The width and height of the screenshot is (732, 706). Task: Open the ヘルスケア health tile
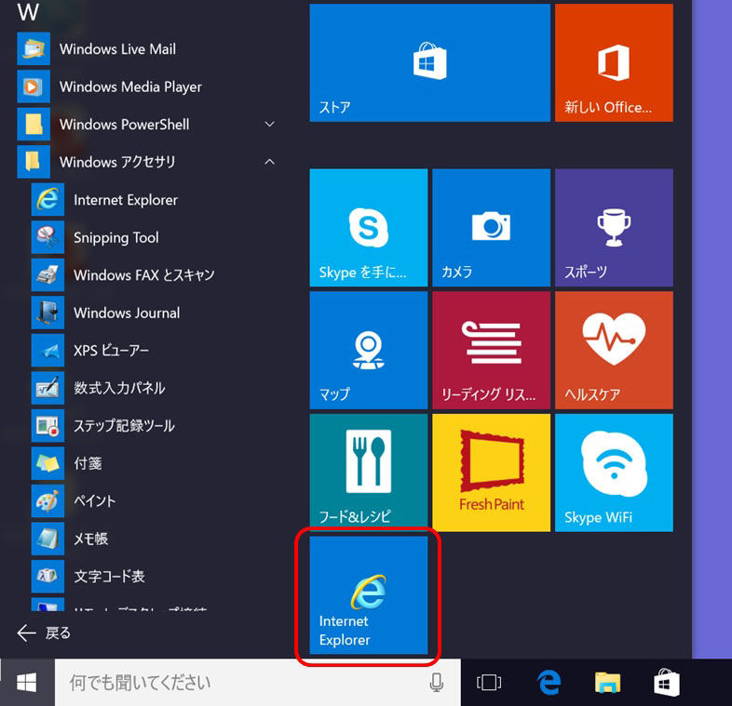[x=614, y=350]
